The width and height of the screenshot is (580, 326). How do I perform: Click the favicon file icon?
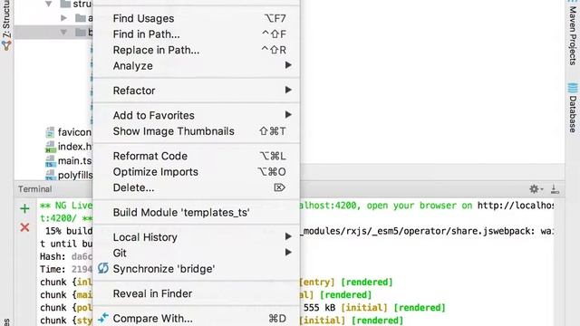tap(51, 132)
